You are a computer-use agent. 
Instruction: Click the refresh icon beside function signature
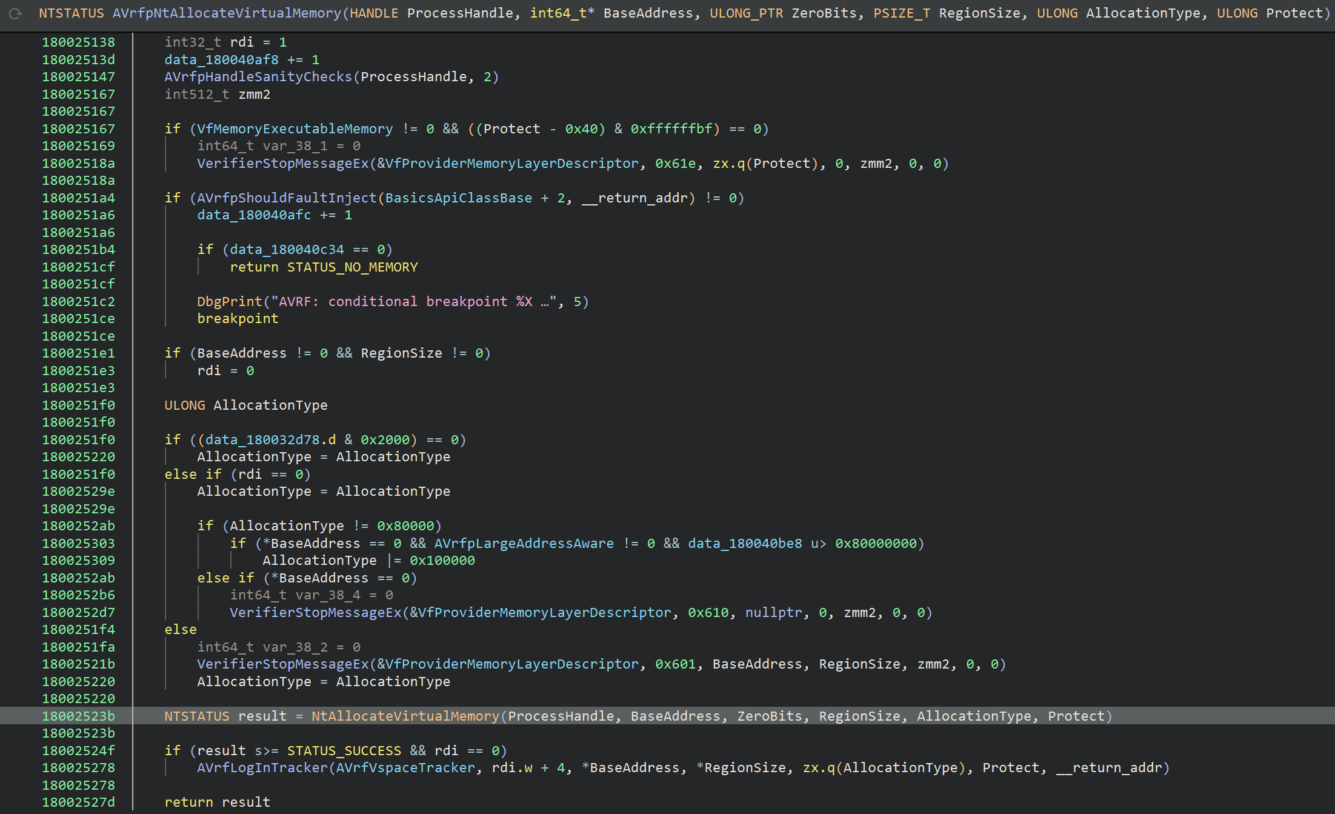(x=15, y=13)
